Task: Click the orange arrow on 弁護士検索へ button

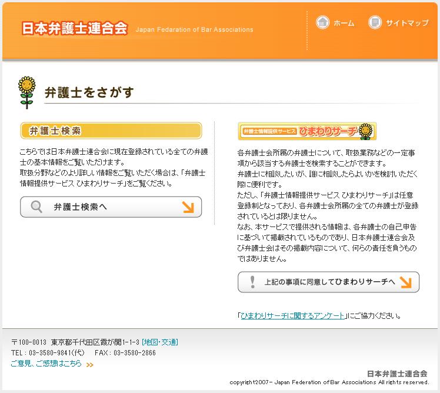Action: pyautogui.click(x=188, y=207)
